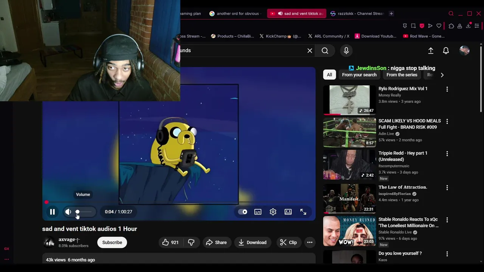
Task: Clip the video with scissors button
Action: [288, 243]
